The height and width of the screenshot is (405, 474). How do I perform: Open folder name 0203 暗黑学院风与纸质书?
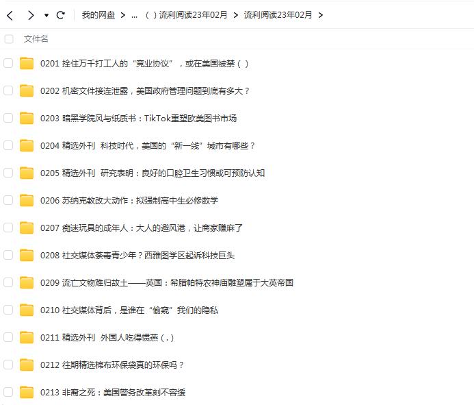pyautogui.click(x=138, y=118)
